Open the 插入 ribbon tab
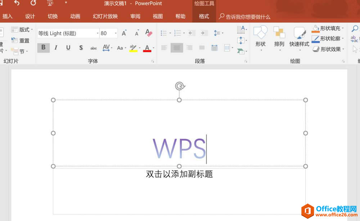 (7, 16)
